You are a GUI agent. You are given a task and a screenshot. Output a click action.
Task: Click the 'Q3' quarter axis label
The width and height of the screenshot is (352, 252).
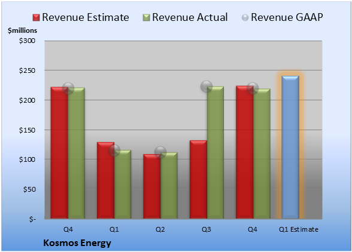point(207,229)
